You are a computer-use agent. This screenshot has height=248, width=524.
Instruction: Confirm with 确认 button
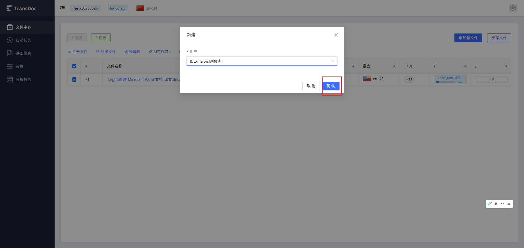pyautogui.click(x=331, y=86)
